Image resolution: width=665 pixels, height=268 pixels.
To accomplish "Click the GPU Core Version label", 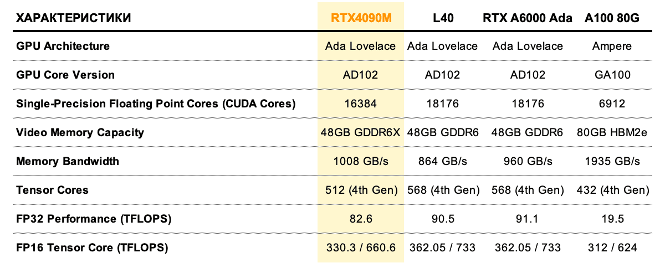I will [65, 75].
